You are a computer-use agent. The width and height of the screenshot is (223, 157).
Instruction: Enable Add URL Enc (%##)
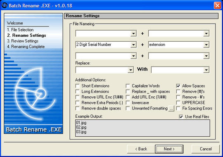[128, 97]
